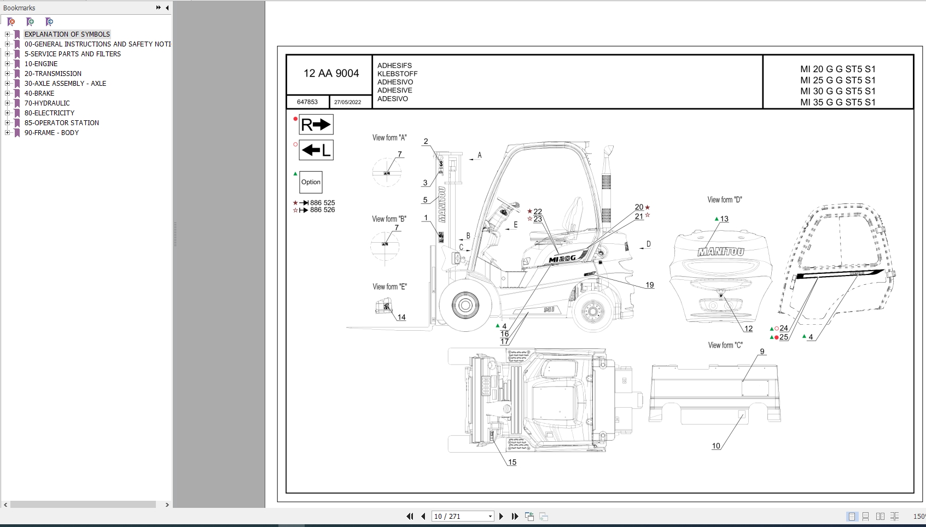Open the EXPLANATION OF SYMBOLS bookmark
This screenshot has height=527, width=926.
pyautogui.click(x=67, y=34)
